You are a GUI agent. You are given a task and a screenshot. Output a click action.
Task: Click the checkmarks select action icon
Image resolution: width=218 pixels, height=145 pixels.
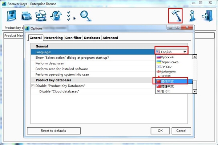69,16
